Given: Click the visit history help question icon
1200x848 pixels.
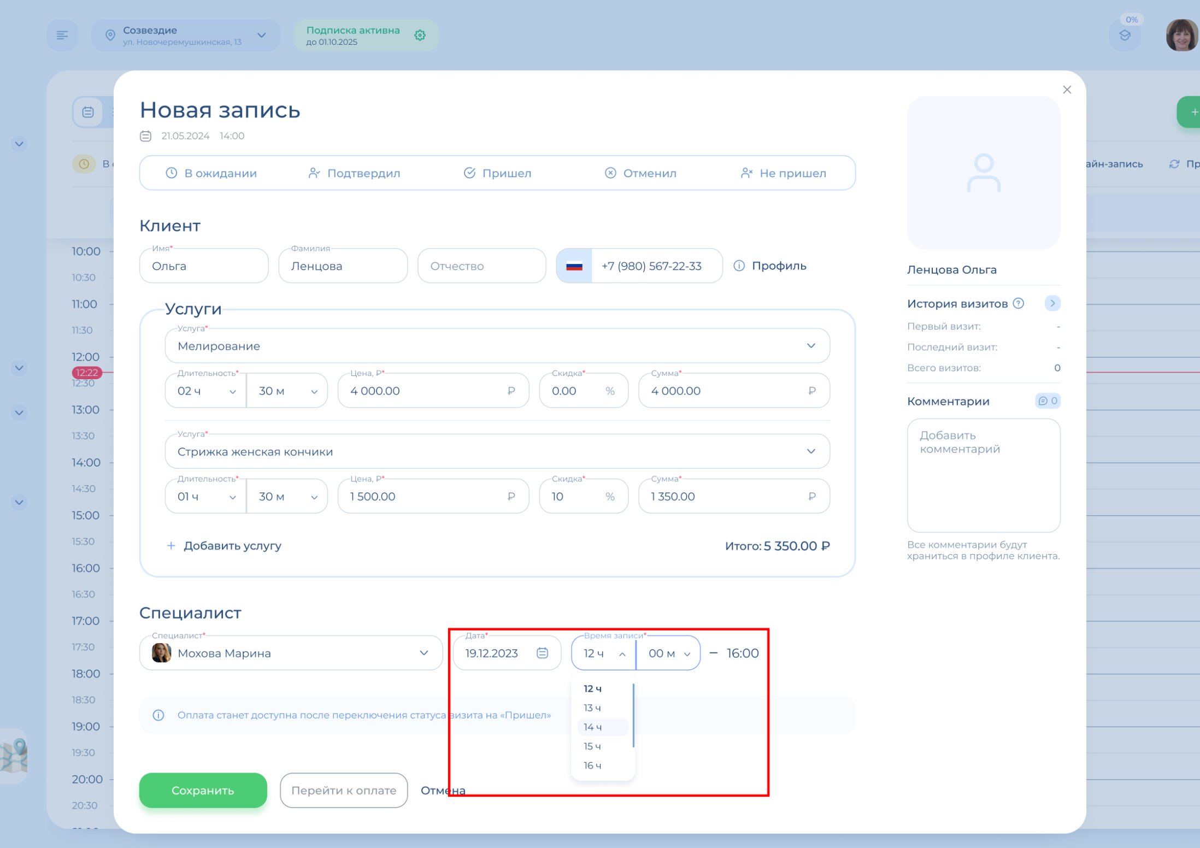Looking at the screenshot, I should coord(1019,303).
